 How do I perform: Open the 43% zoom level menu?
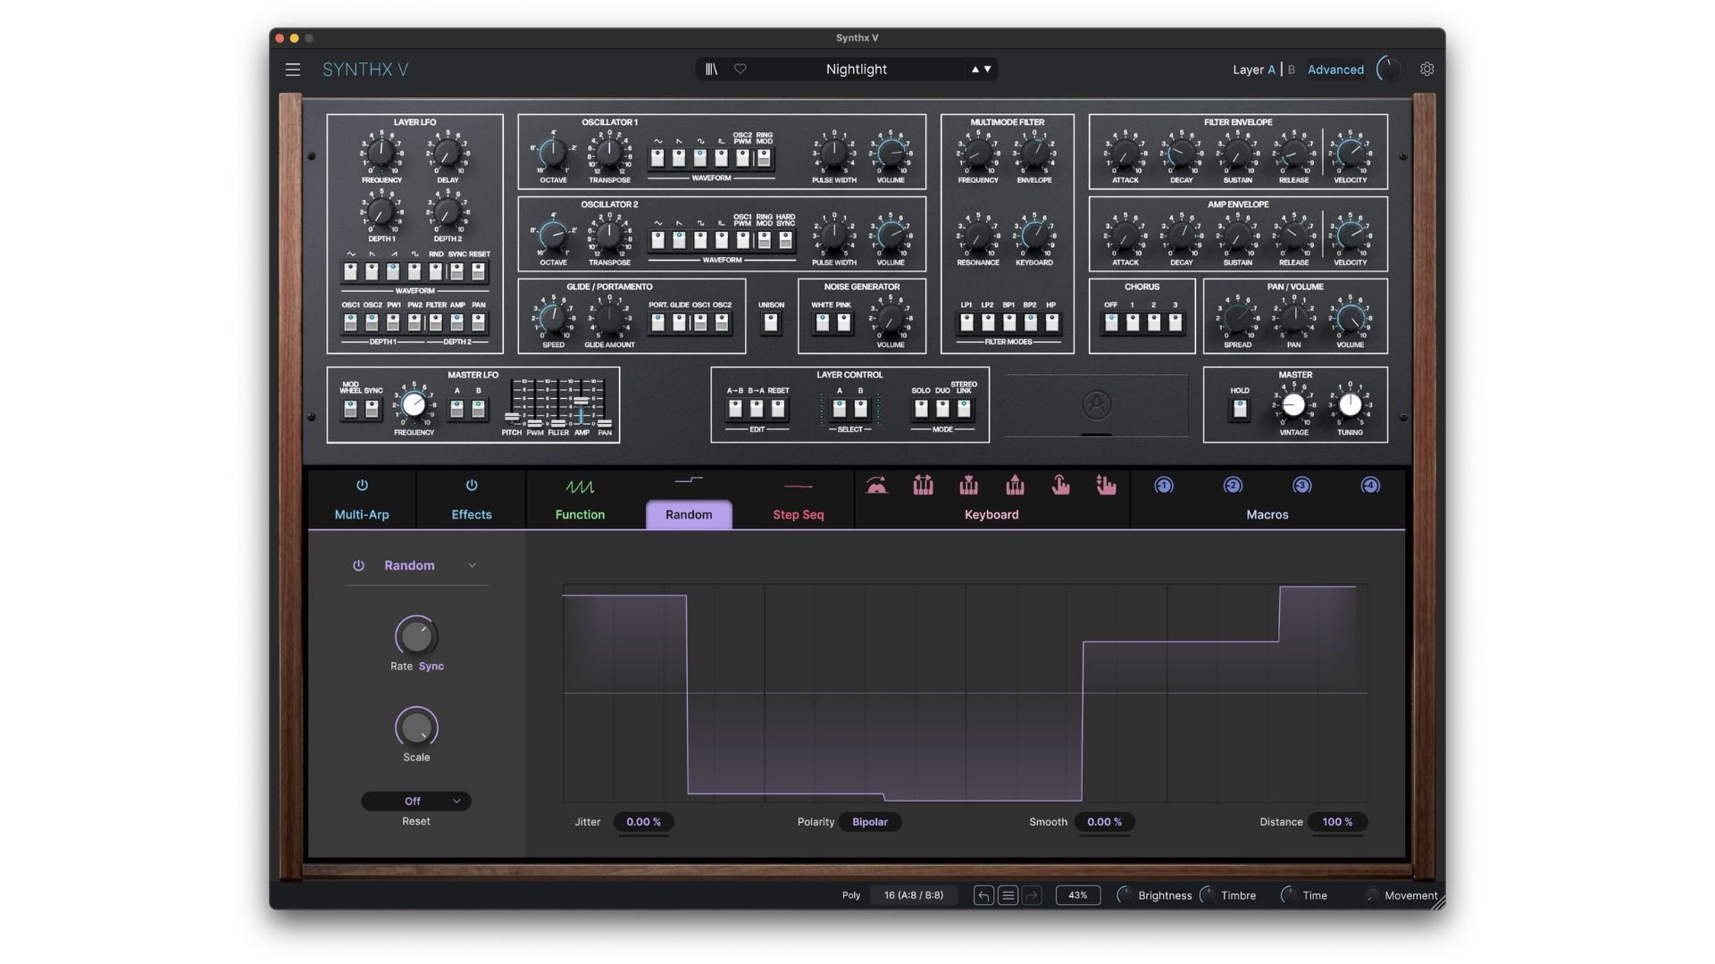pos(1078,895)
